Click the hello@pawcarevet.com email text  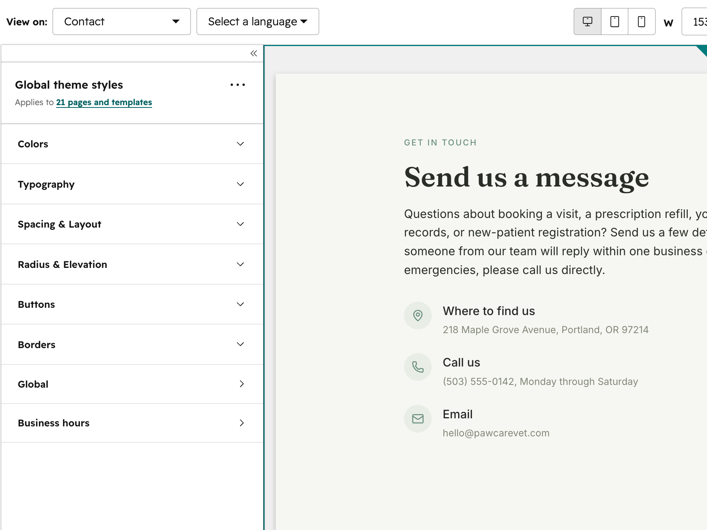tap(496, 433)
